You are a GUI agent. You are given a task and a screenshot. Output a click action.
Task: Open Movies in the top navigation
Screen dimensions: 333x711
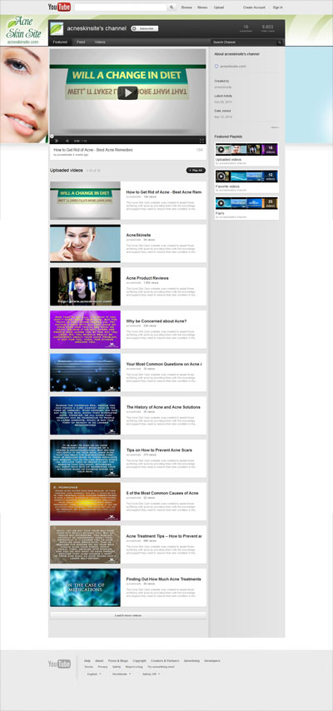tap(202, 7)
